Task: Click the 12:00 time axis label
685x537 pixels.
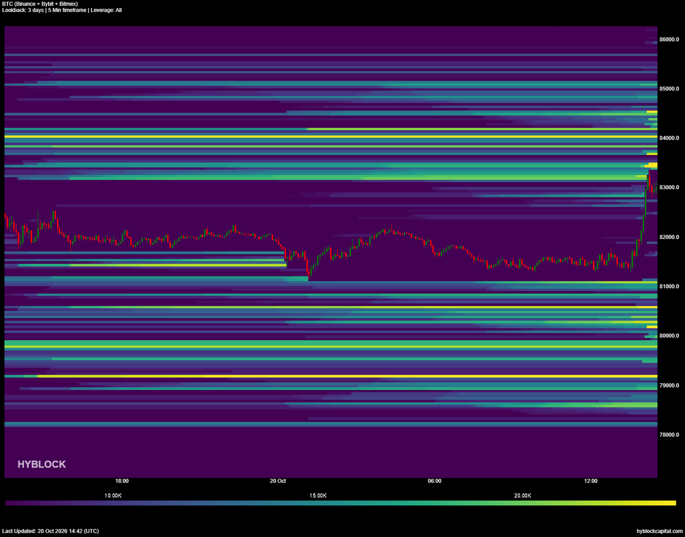Action: click(x=591, y=481)
